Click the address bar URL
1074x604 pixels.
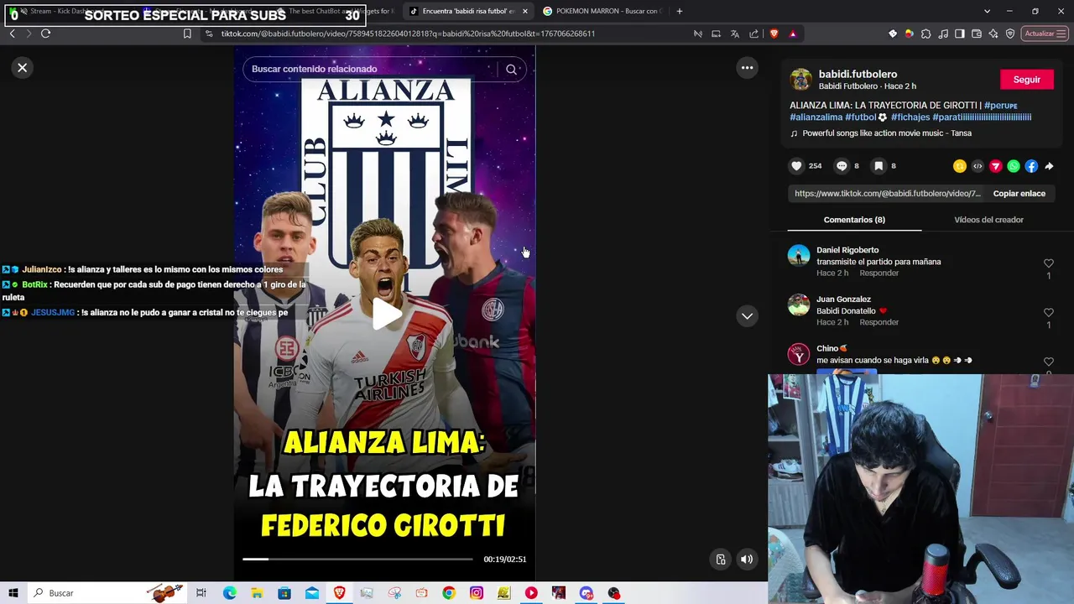(x=408, y=34)
